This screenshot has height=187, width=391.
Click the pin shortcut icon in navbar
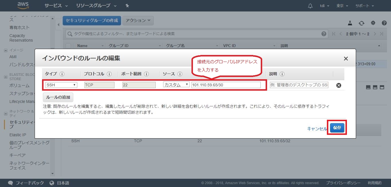[127, 6]
